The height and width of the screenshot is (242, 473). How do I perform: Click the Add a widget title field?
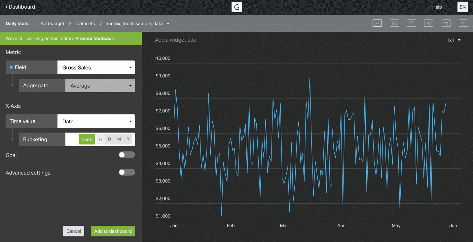point(175,40)
